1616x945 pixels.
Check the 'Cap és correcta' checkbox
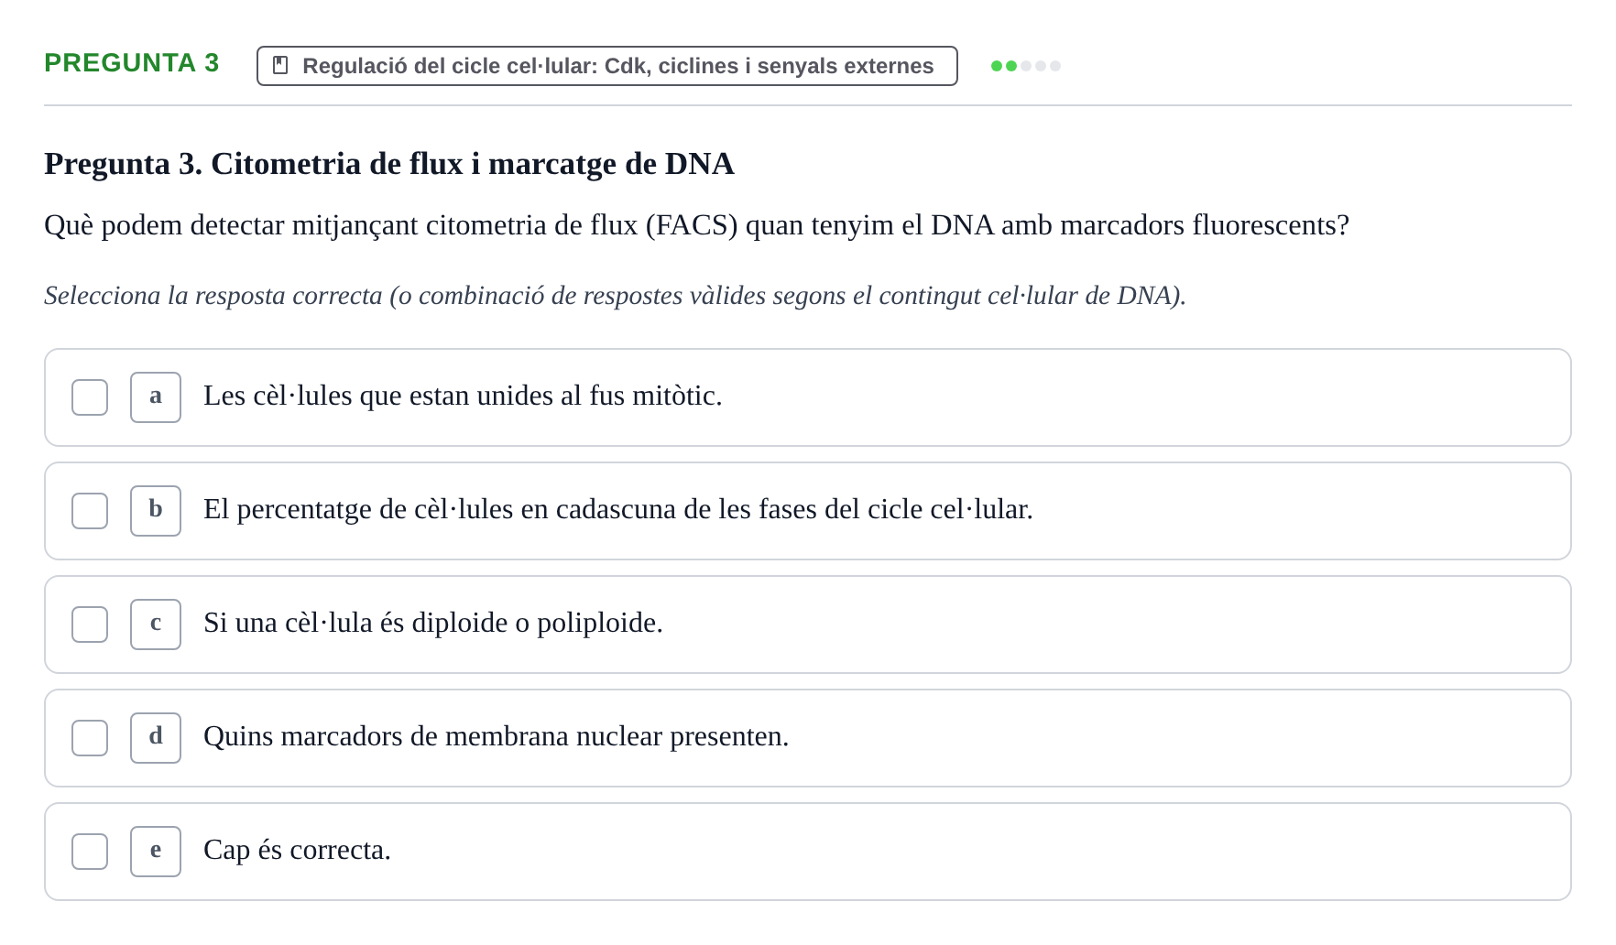90,852
